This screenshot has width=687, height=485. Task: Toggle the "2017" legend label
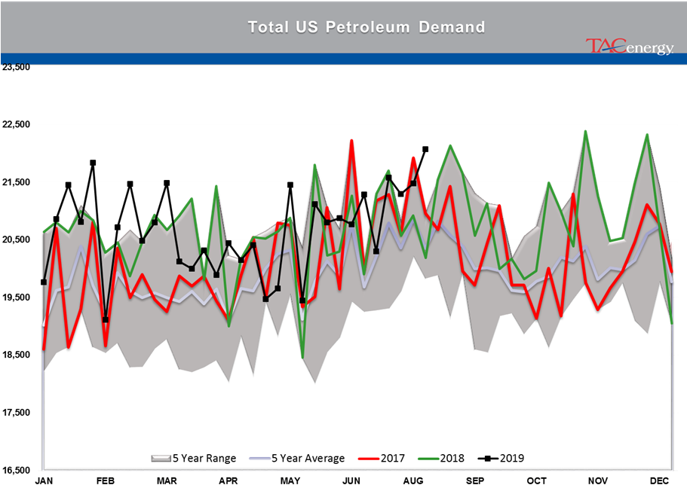click(x=393, y=458)
